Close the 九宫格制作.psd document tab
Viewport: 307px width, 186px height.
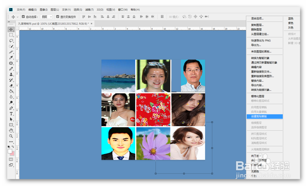point(91,24)
